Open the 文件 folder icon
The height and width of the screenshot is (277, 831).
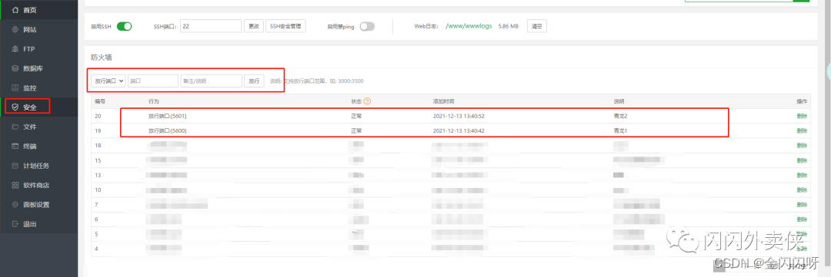pos(15,127)
